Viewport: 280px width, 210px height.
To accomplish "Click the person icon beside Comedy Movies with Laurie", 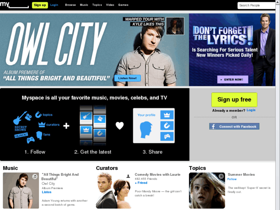I will coord(128,176).
